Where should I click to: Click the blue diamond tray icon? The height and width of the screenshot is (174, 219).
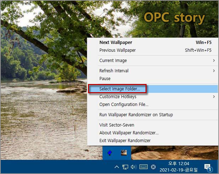110,153
